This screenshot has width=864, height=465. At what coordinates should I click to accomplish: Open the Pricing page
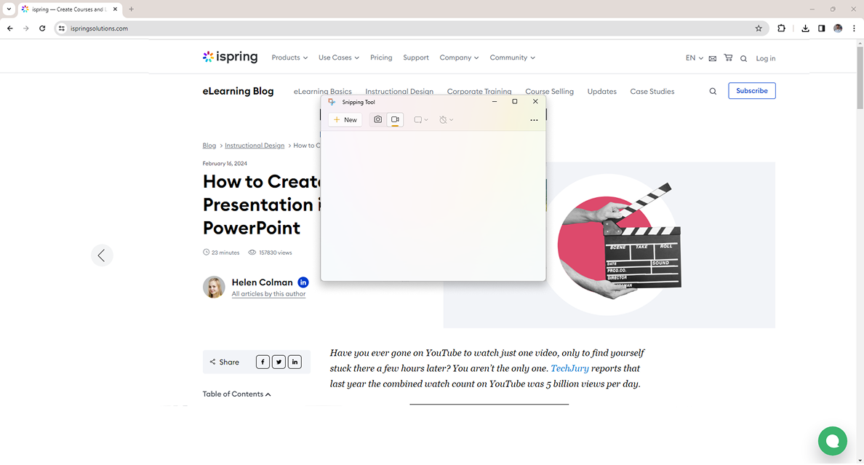(x=381, y=57)
